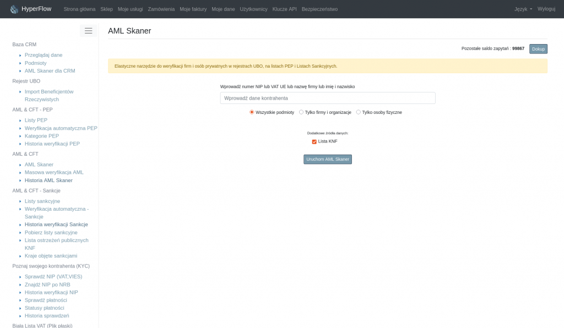The width and height of the screenshot is (564, 328).
Task: Select Wszystkie podmioty radio option
Action: click(x=252, y=112)
